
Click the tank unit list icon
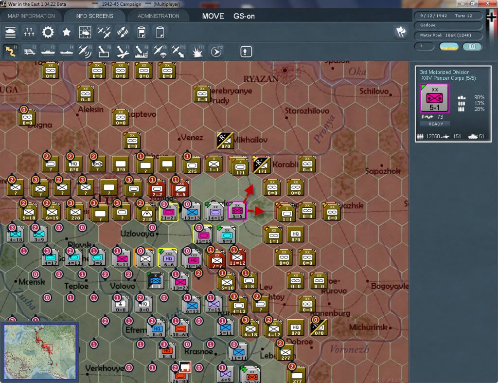(11, 32)
